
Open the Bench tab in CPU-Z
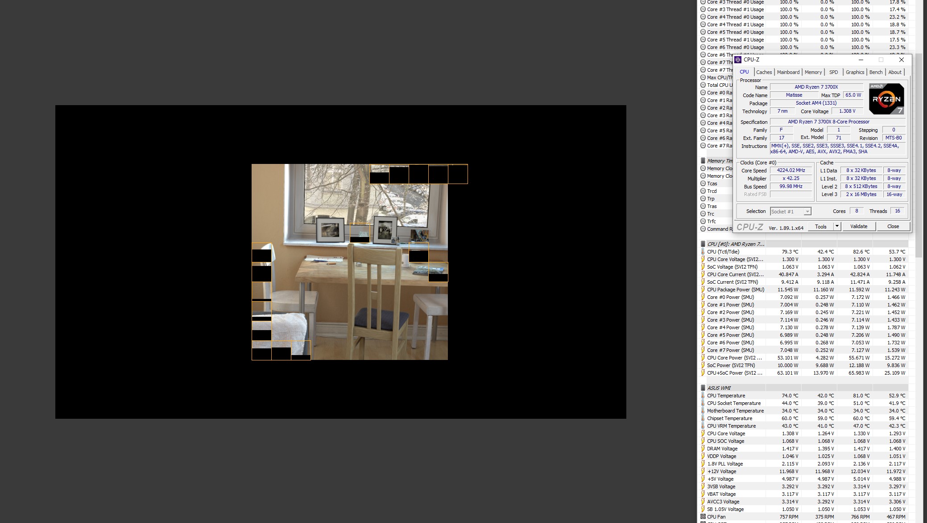coord(875,72)
